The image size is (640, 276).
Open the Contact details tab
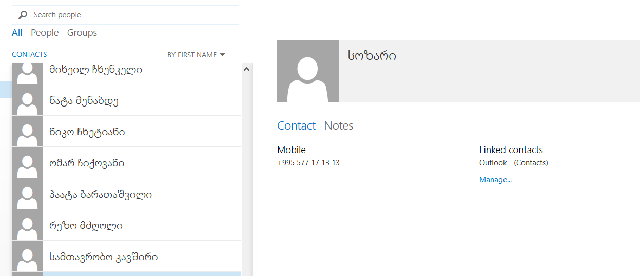296,126
